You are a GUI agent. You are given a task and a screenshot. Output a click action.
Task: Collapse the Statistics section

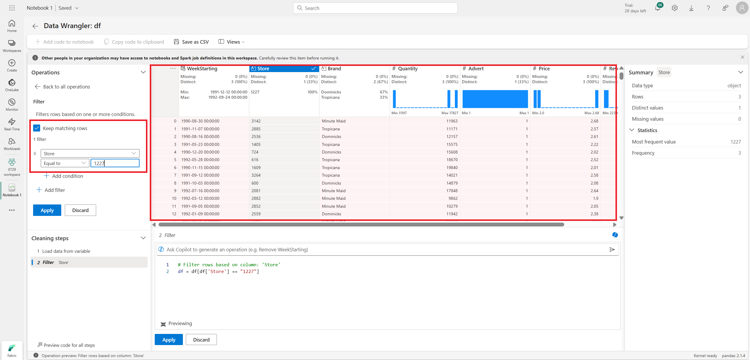coord(632,130)
